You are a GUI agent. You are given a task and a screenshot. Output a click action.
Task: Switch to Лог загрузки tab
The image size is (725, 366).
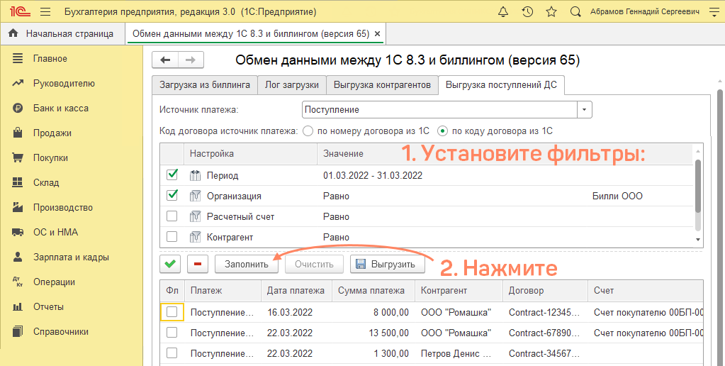click(x=292, y=85)
